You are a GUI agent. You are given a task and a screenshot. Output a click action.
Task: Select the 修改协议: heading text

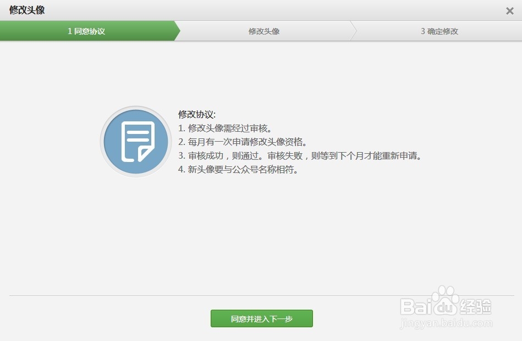pyautogui.click(x=197, y=114)
